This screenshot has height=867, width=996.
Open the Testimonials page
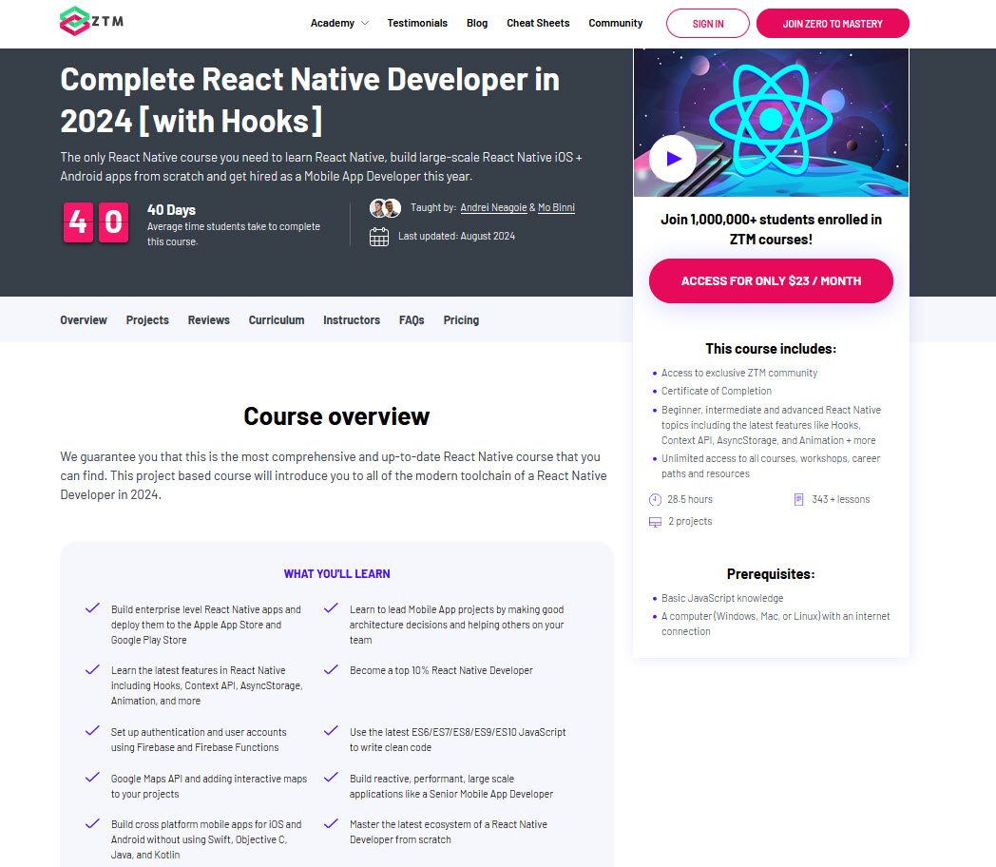point(417,23)
